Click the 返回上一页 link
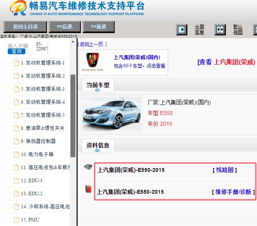The height and width of the screenshot is (226, 257). tap(92, 44)
